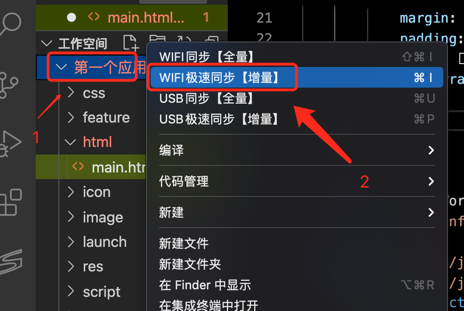Open the Run and Debug view icon
This screenshot has height=311, width=464.
(x=10, y=144)
